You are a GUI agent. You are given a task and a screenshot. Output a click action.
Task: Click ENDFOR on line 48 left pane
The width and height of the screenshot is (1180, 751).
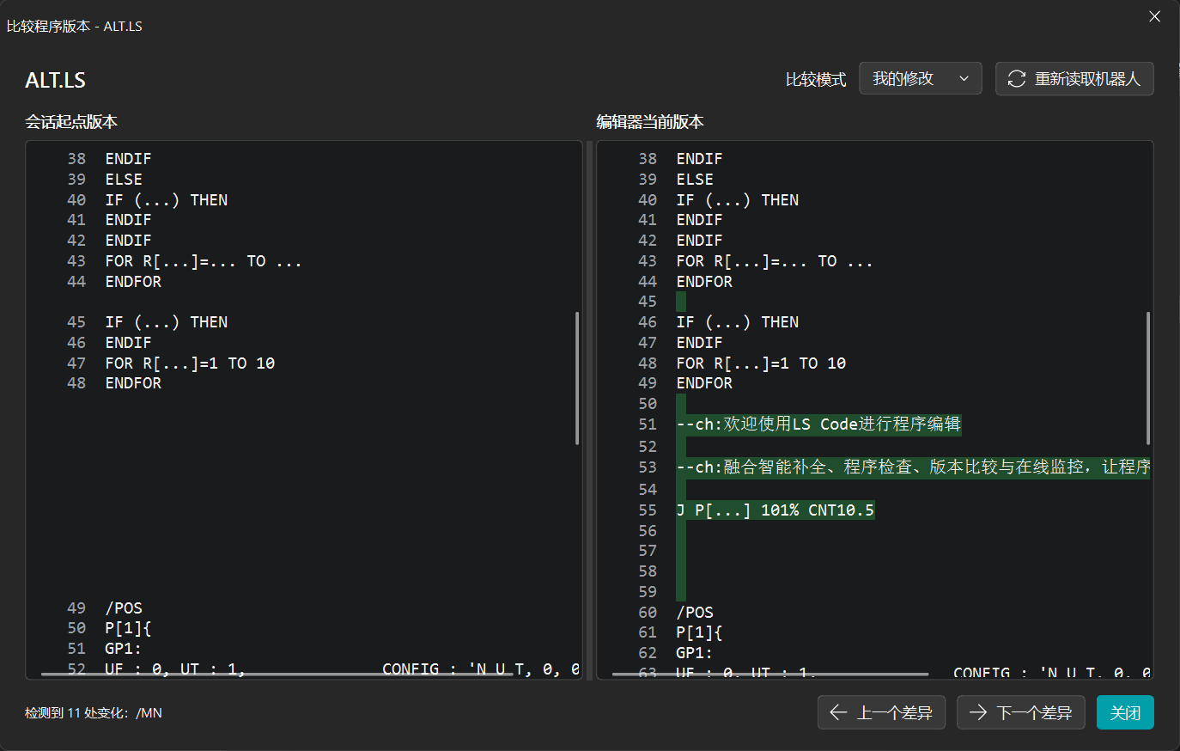tap(133, 383)
